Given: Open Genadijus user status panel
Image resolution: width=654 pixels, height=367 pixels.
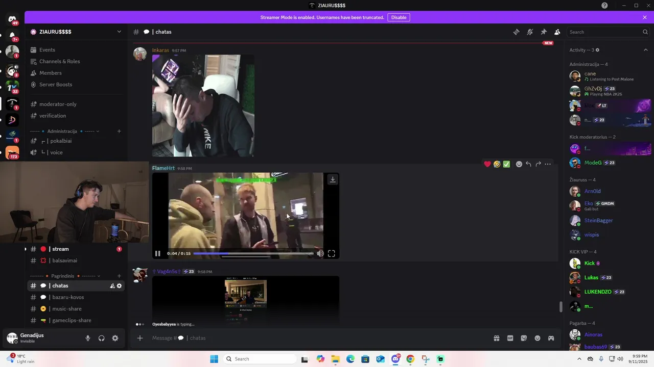Looking at the screenshot, I should pos(41,338).
